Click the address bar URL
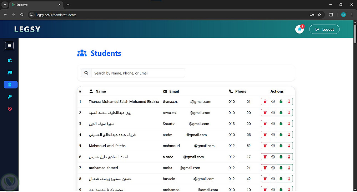Viewport: 357px width, 192px height. click(56, 15)
